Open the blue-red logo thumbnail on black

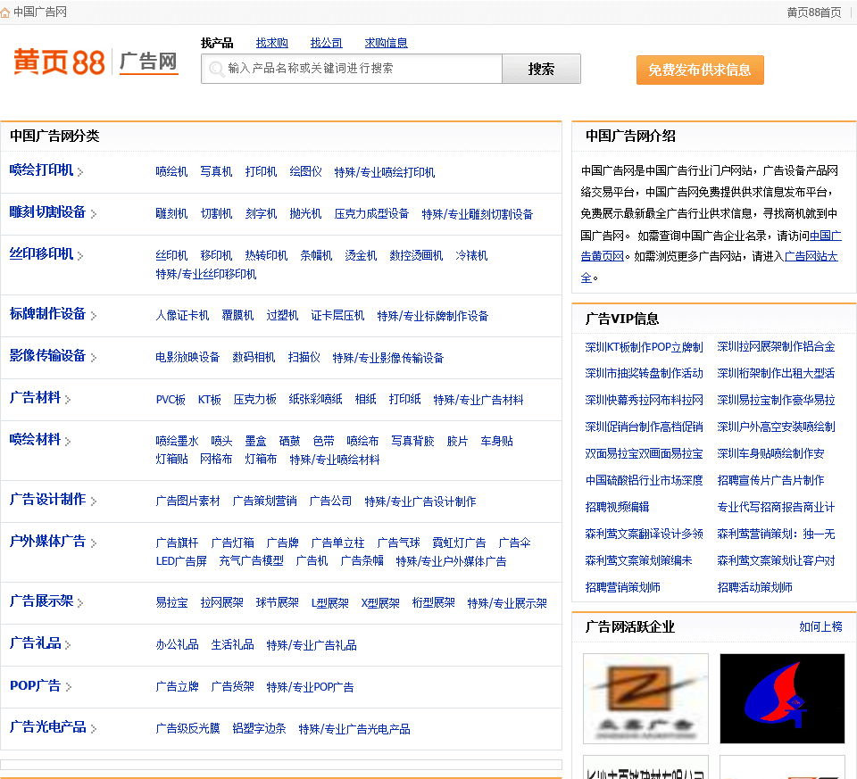click(782, 698)
